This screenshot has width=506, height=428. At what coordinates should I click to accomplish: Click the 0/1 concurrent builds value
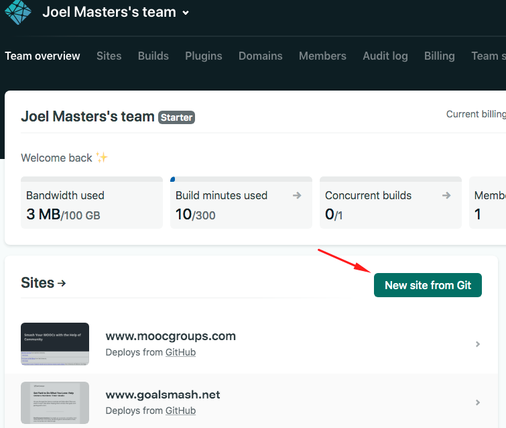(x=334, y=215)
